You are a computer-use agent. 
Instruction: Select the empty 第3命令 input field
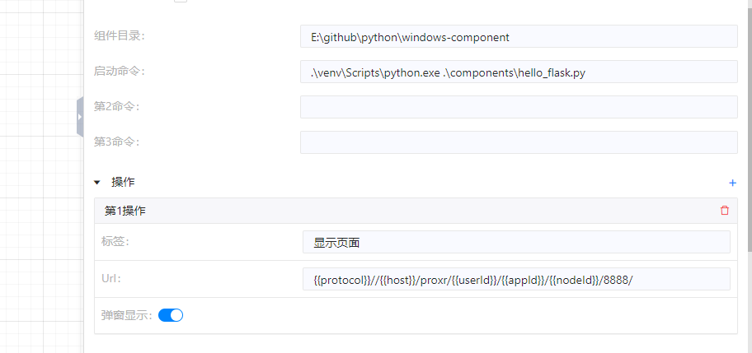point(519,142)
